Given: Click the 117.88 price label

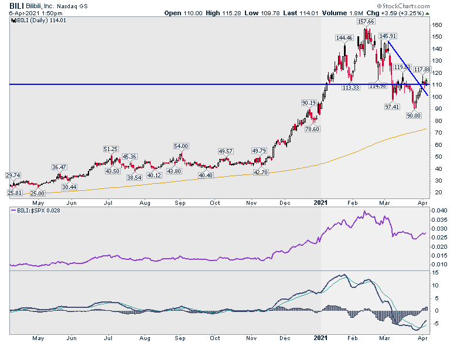Looking at the screenshot, I should tap(422, 69).
